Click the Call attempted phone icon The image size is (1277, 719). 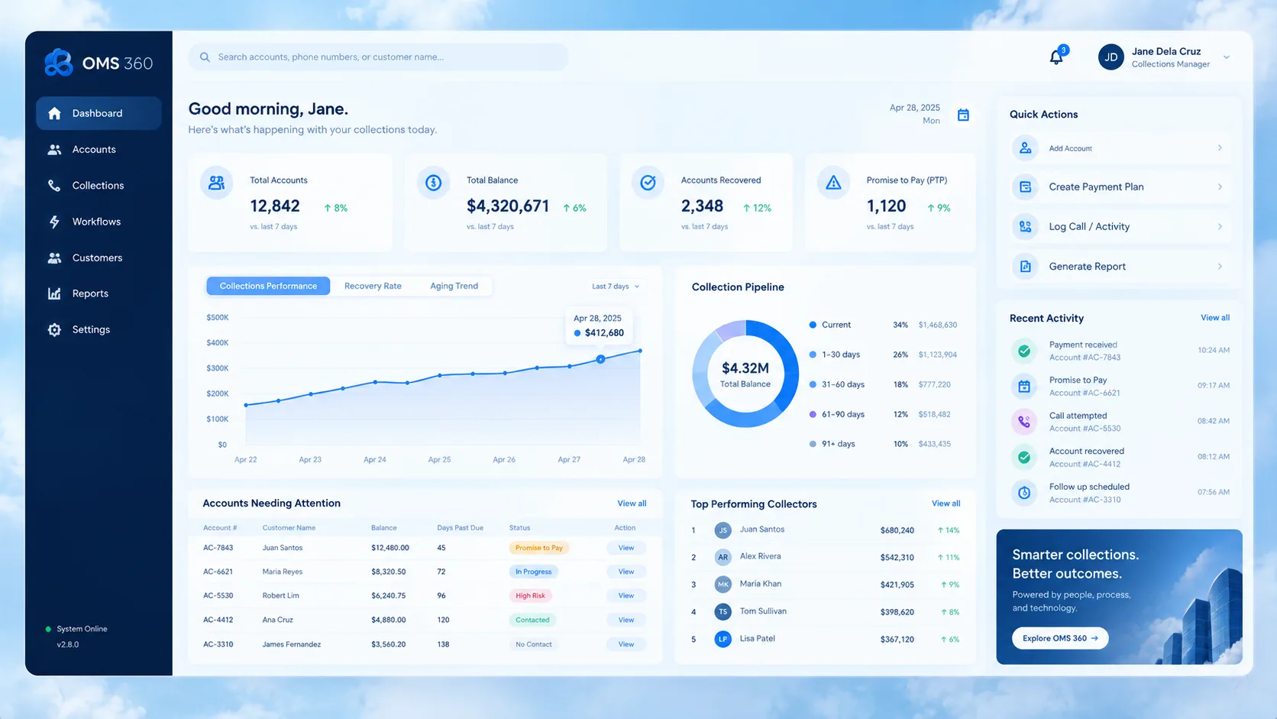click(x=1024, y=421)
